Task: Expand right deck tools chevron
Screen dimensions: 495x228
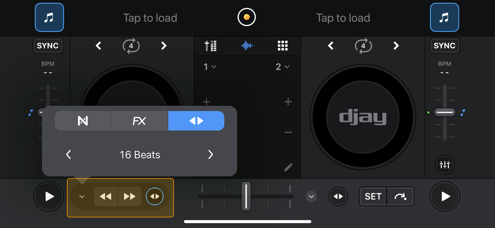Action: pyautogui.click(x=311, y=197)
